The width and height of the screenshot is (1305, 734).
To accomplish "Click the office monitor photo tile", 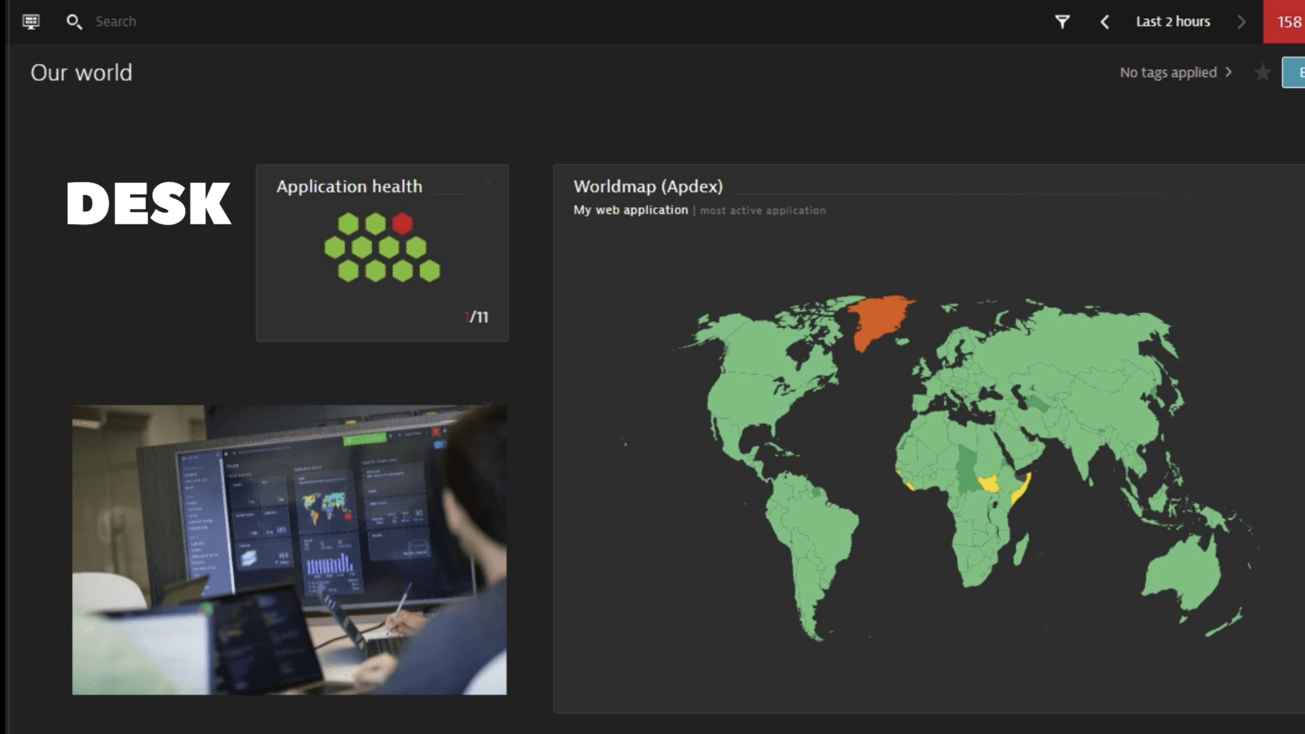I will pyautogui.click(x=289, y=549).
